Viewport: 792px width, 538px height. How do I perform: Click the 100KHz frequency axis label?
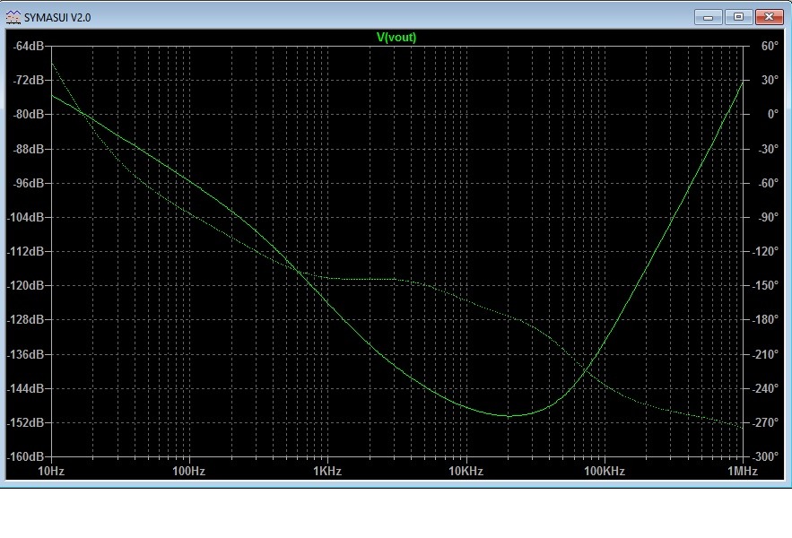tap(605, 472)
